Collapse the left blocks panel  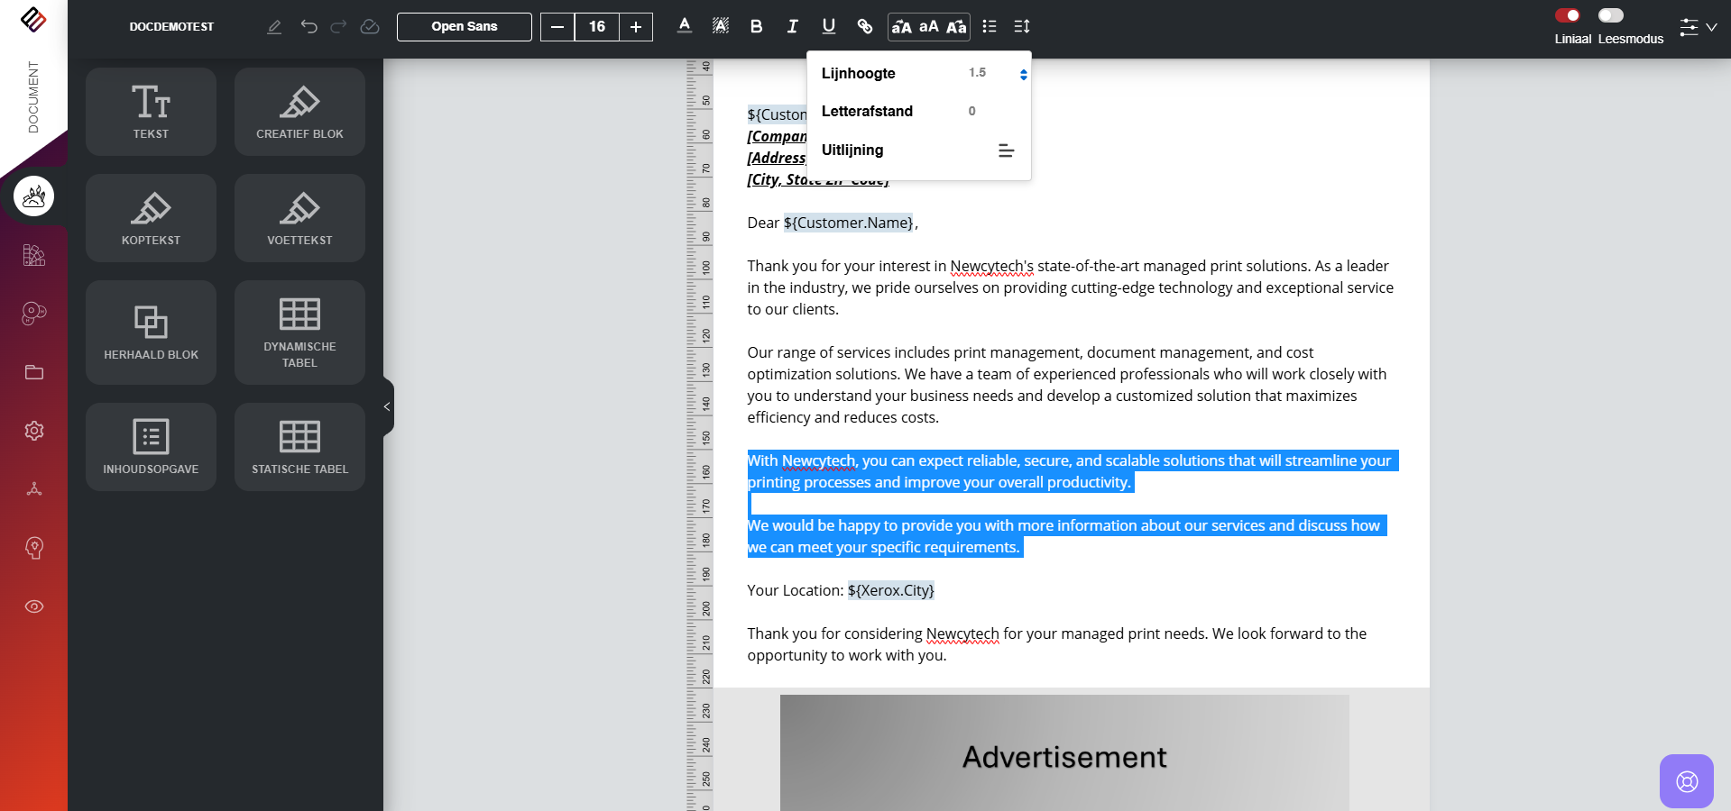pos(387,406)
